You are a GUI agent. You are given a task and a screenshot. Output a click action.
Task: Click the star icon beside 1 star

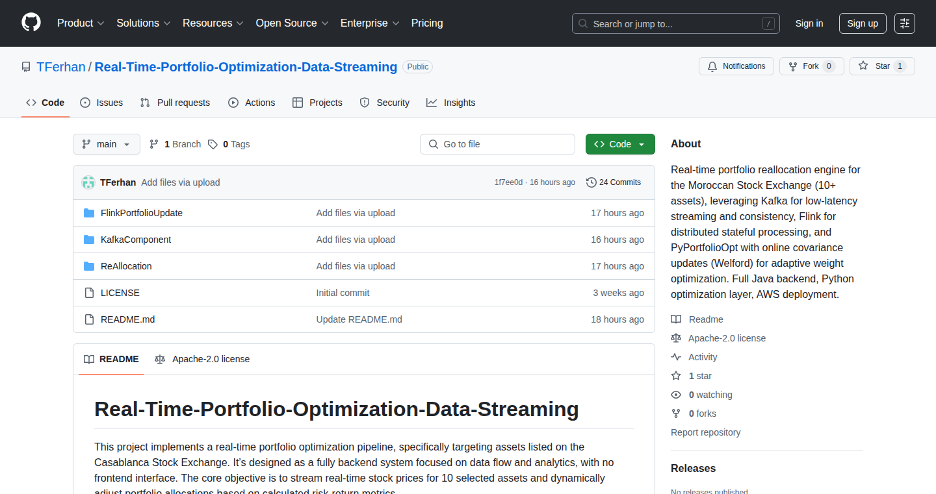coord(676,376)
